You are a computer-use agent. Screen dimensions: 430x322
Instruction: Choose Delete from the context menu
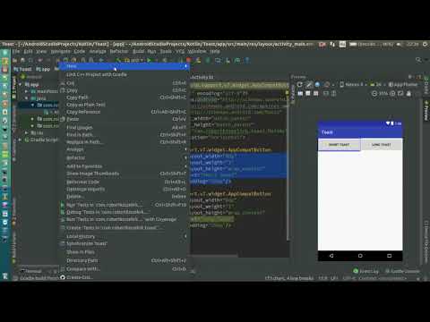124,197
